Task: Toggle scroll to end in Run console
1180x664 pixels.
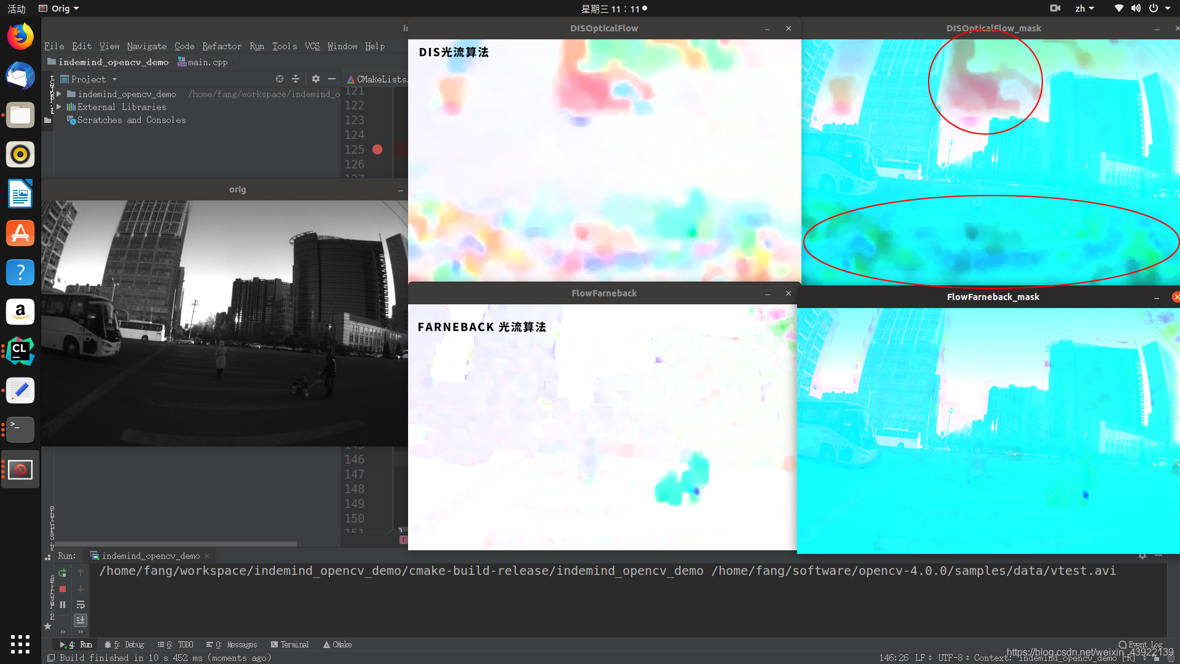Action: [x=81, y=620]
